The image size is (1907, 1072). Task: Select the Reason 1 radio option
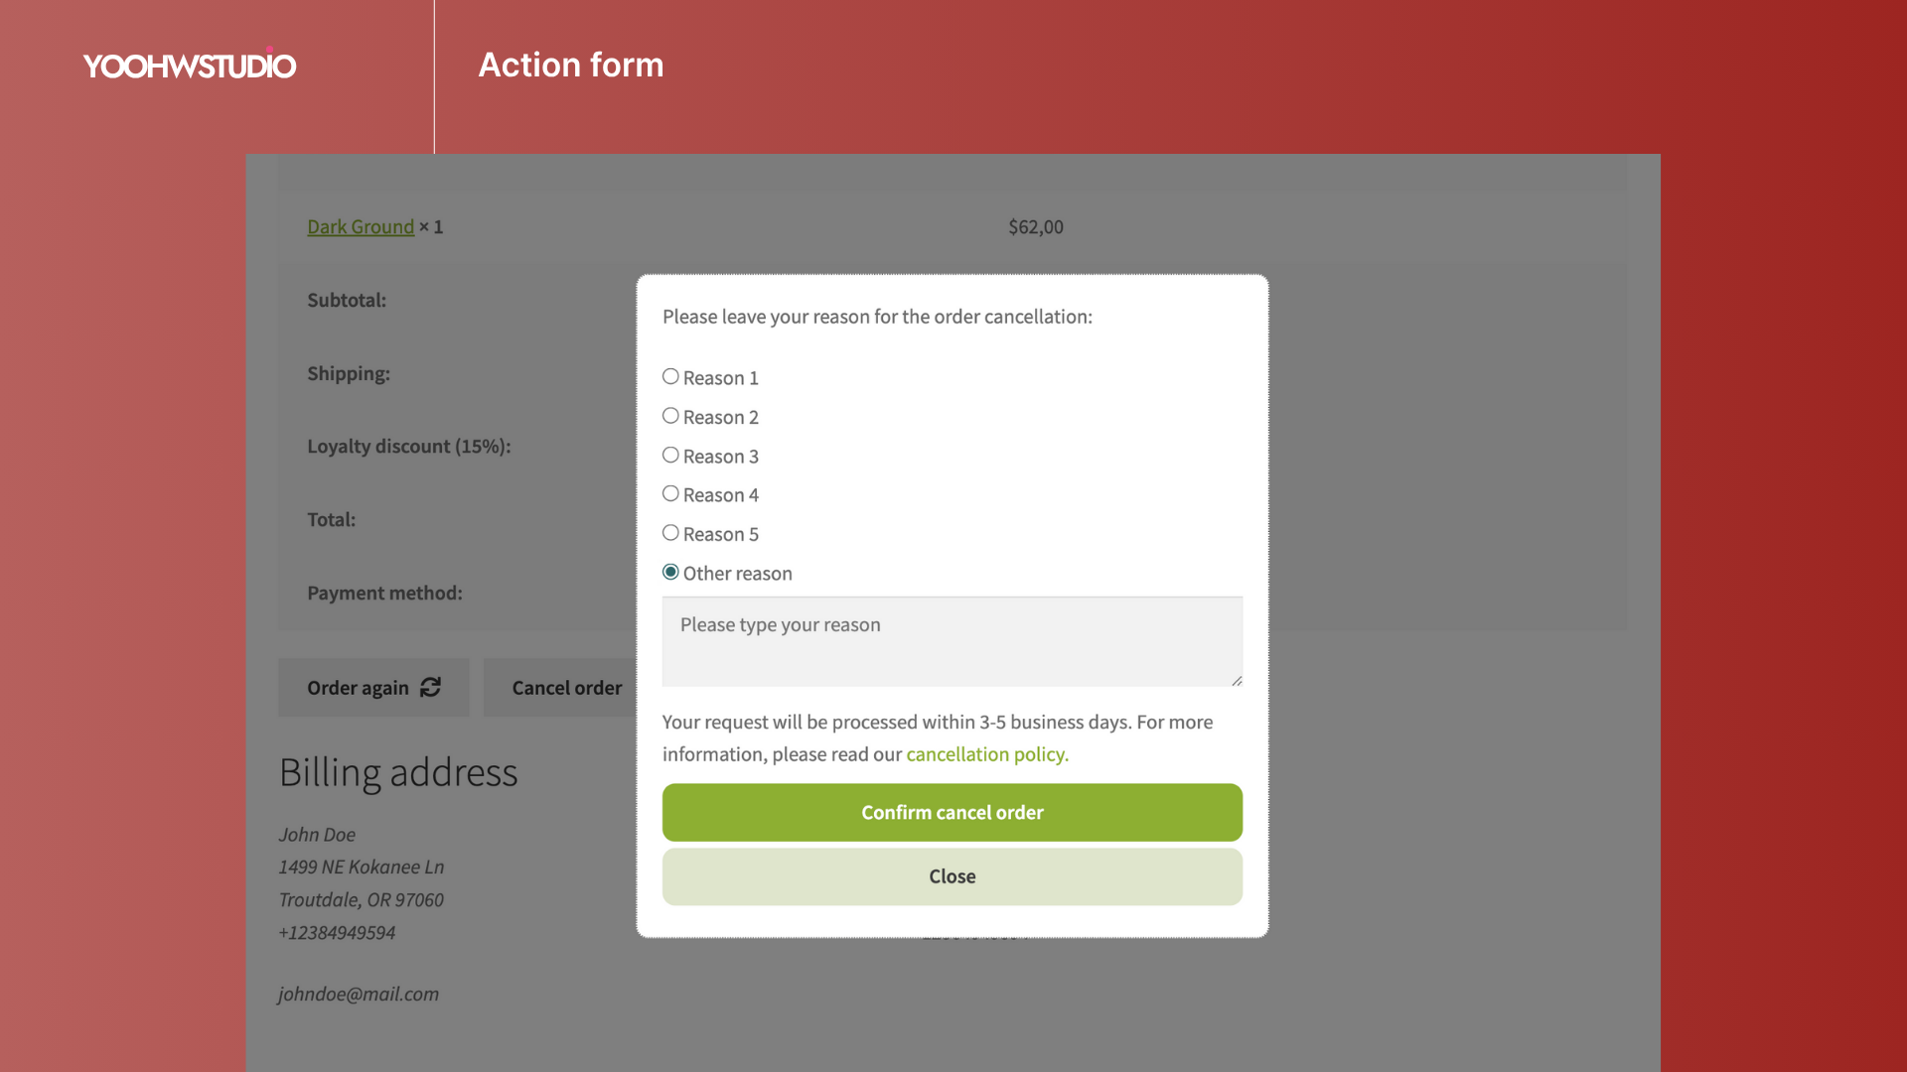coord(670,377)
